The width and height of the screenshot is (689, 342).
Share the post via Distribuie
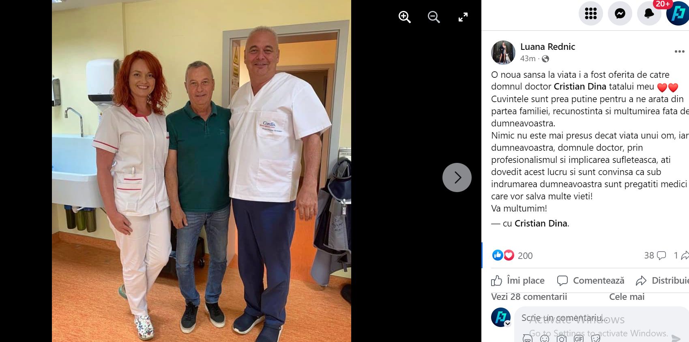click(662, 280)
